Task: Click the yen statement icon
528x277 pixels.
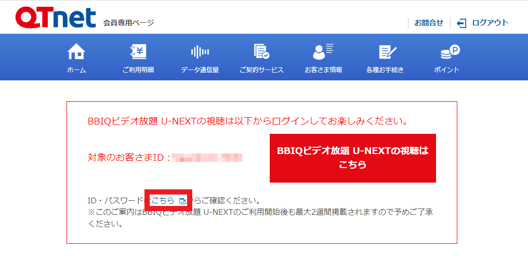Action: pyautogui.click(x=138, y=51)
